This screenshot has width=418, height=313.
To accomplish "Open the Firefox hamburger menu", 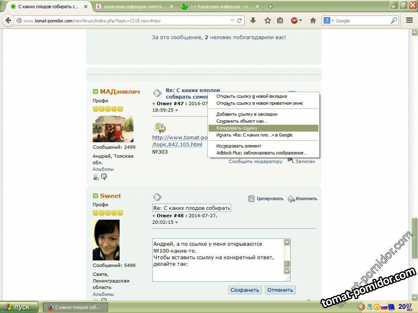I will [x=409, y=20].
